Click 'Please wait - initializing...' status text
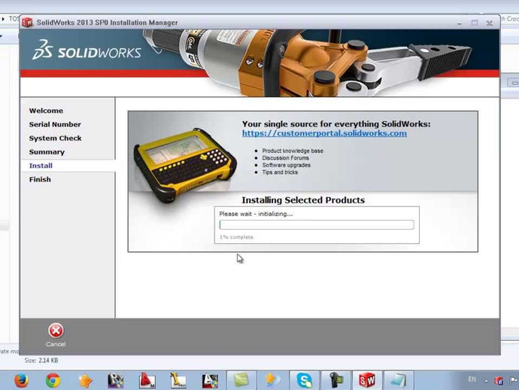 [x=256, y=214]
